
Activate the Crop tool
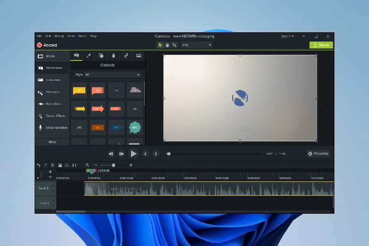coord(174,45)
